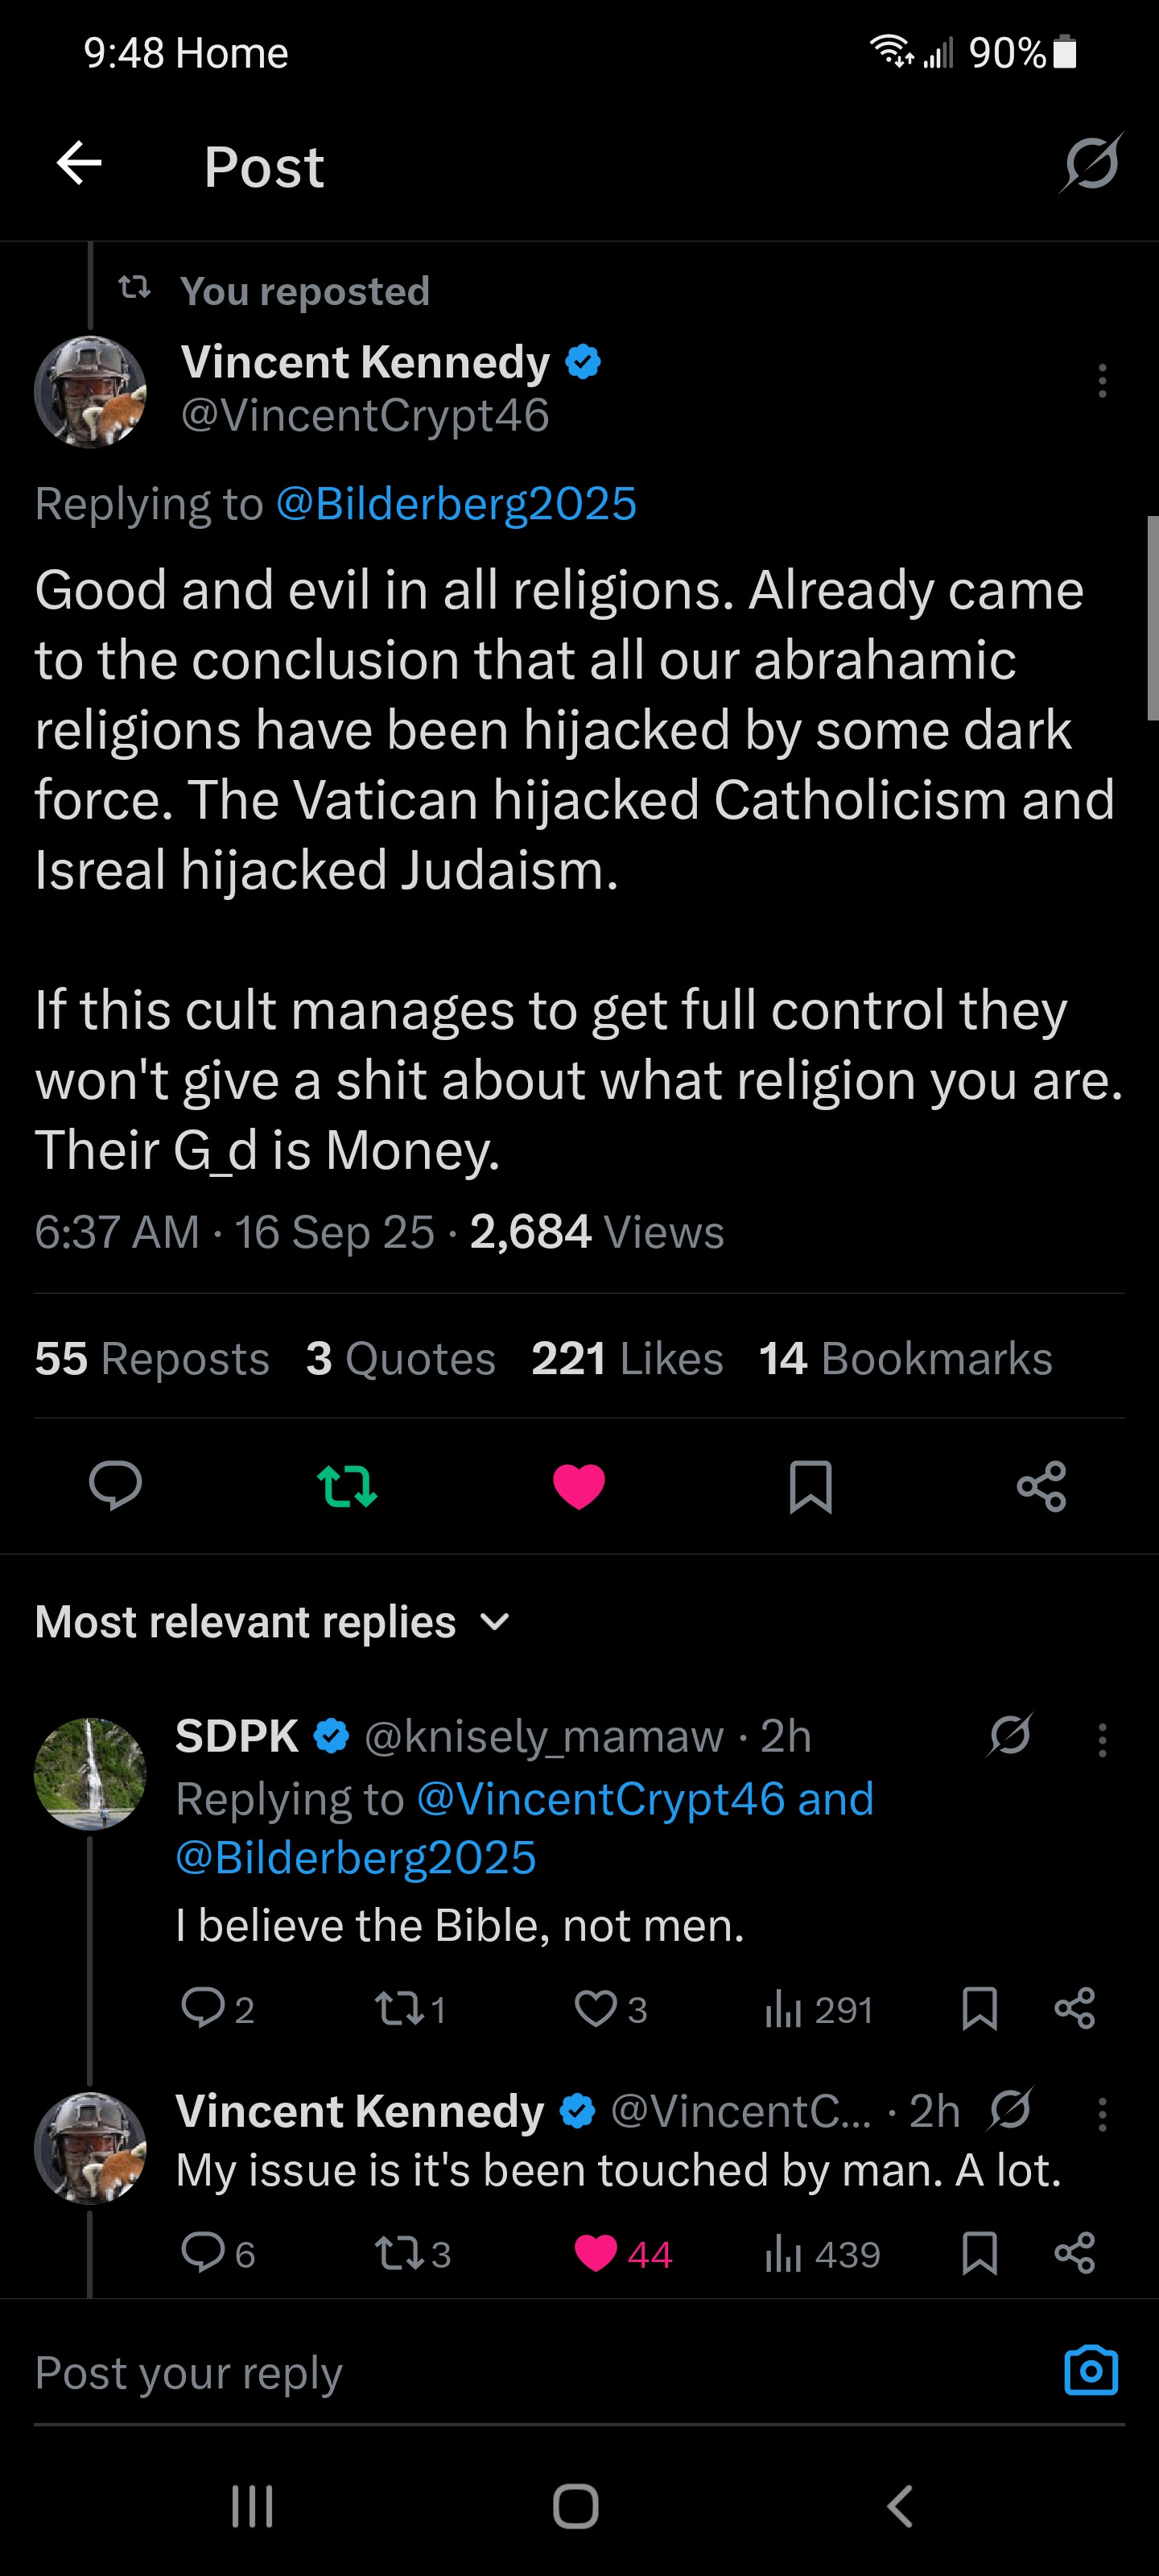Image resolution: width=1159 pixels, height=2576 pixels.
Task: Open three-dot menu on SDPK's reply
Action: [x=1102, y=1740]
